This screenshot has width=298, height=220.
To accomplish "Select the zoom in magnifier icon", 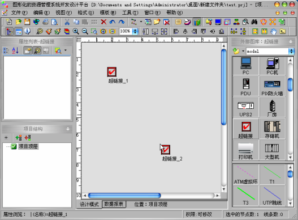I will (76, 31).
